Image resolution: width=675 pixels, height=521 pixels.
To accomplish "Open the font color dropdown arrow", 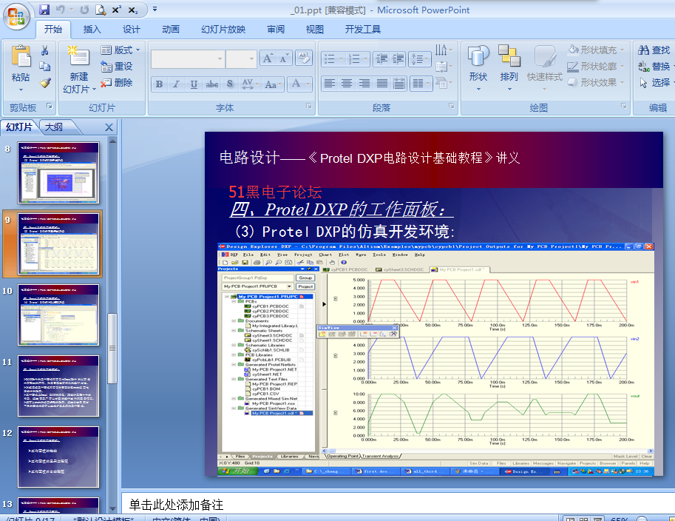I will tap(308, 84).
